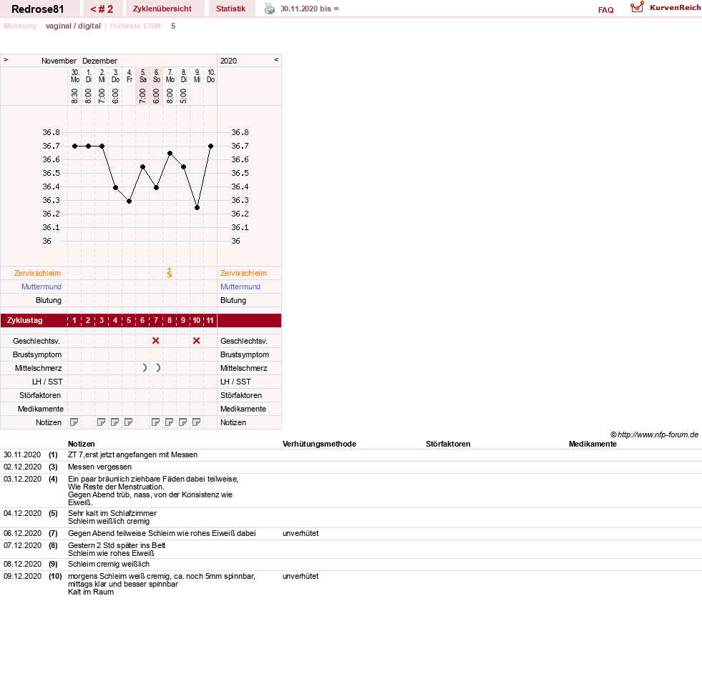Click red X intercourse marker on day 10
The width and height of the screenshot is (702, 686).
197,341
